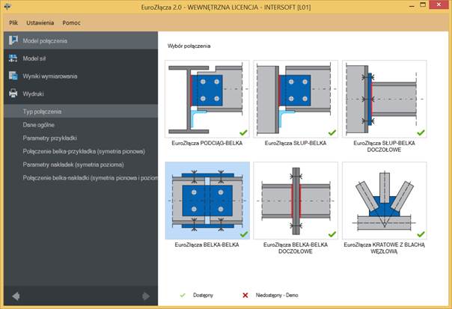Viewport: 452px width, 309px height.
Task: Click the EuroZłącza BELKA-BELKA DOCZOŁOWE label
Action: tap(296, 248)
